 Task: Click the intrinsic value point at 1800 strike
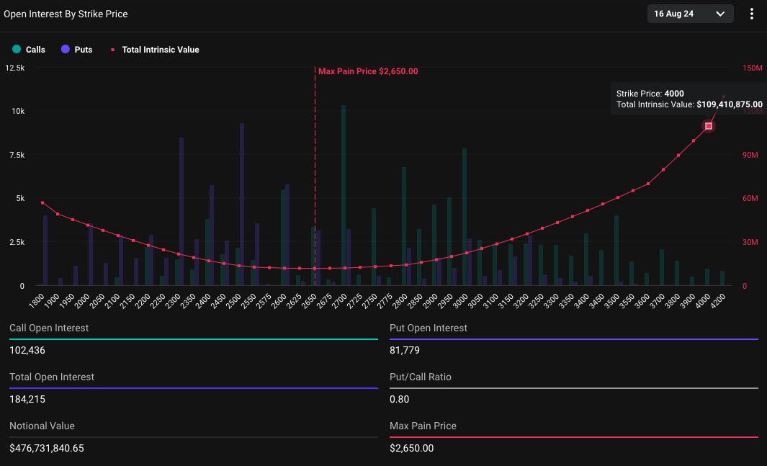(42, 202)
